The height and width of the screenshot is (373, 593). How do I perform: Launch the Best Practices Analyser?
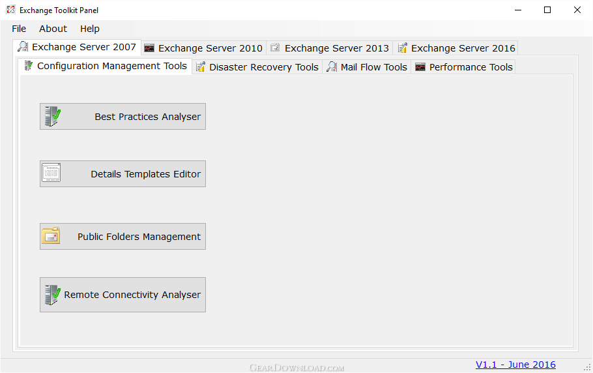[123, 117]
